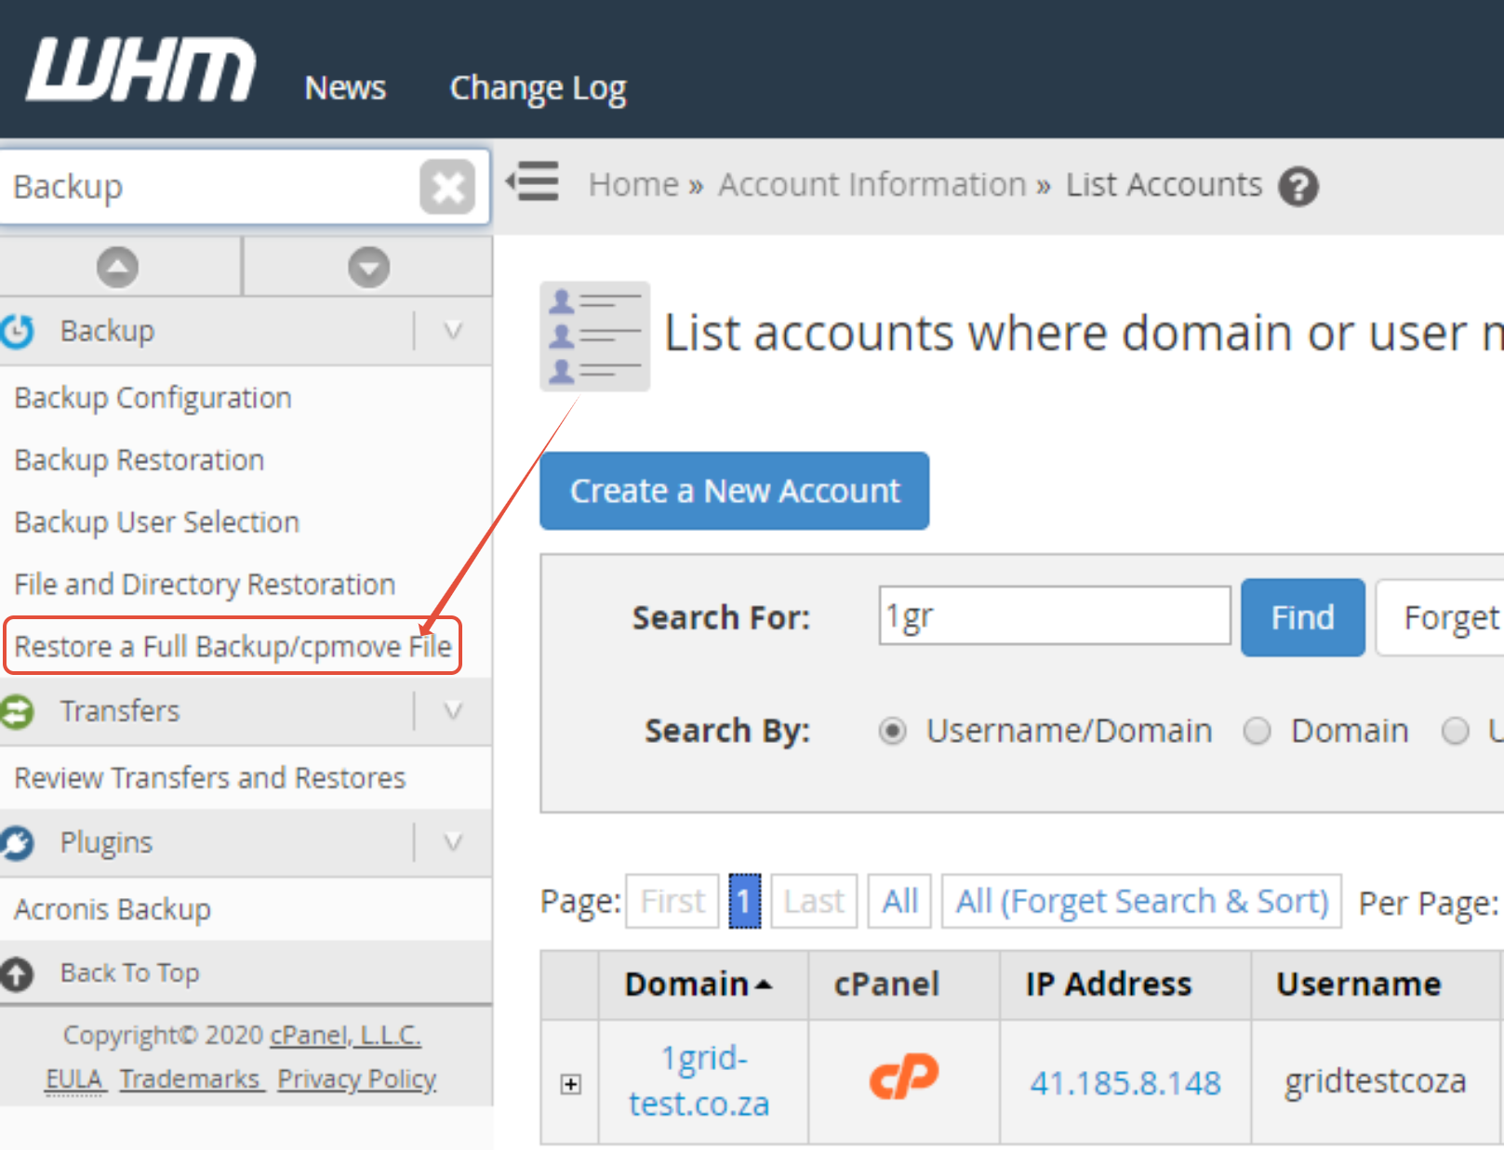1504x1150 pixels.
Task: Collapse the Backup section chevron
Action: point(453,331)
